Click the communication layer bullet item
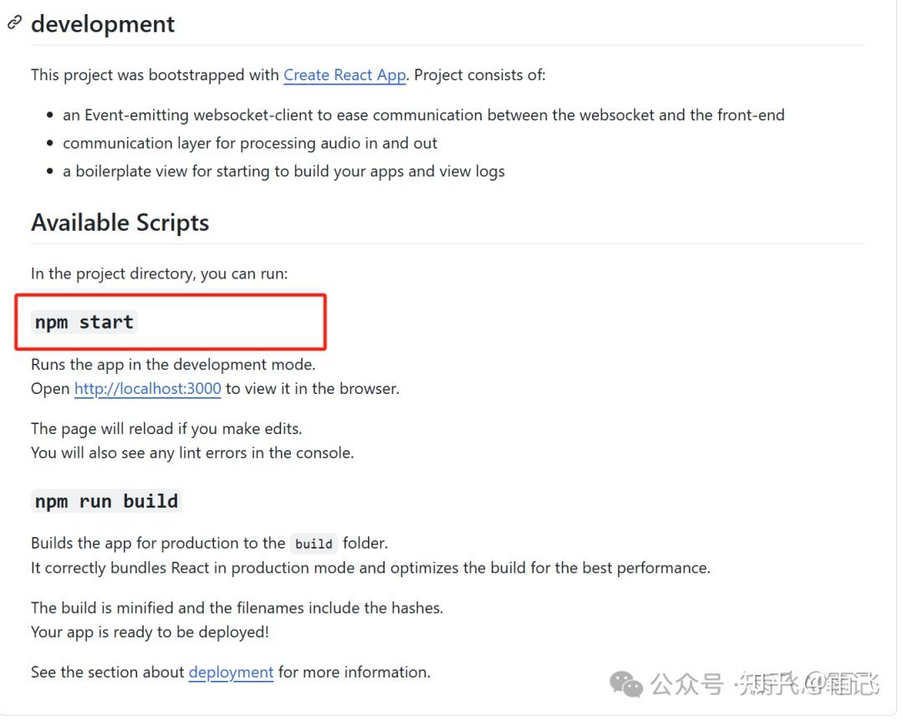The image size is (903, 721). [x=250, y=143]
